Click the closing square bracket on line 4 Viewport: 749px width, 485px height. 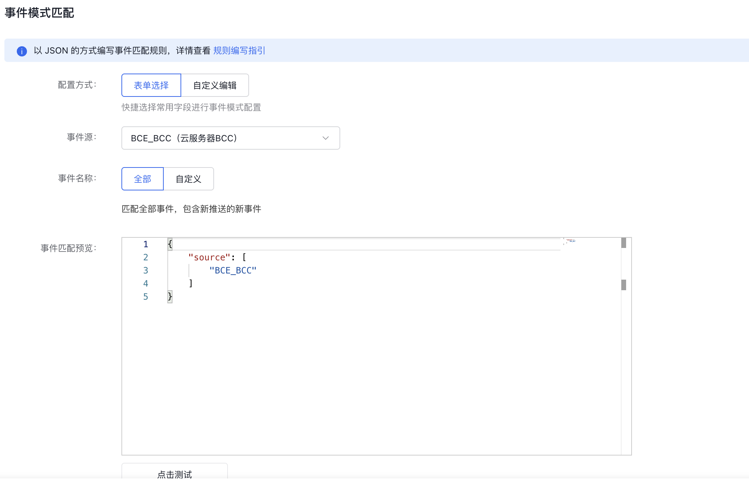(x=191, y=283)
